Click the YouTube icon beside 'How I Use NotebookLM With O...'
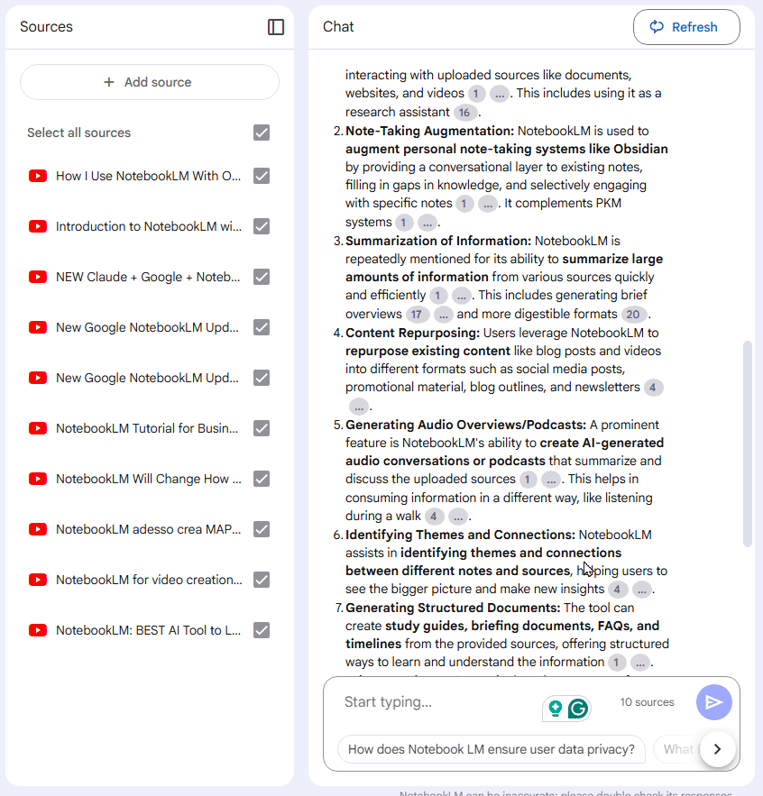 (38, 176)
